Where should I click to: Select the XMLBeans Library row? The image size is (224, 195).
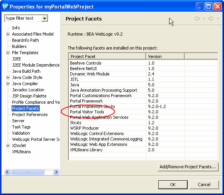143,150
